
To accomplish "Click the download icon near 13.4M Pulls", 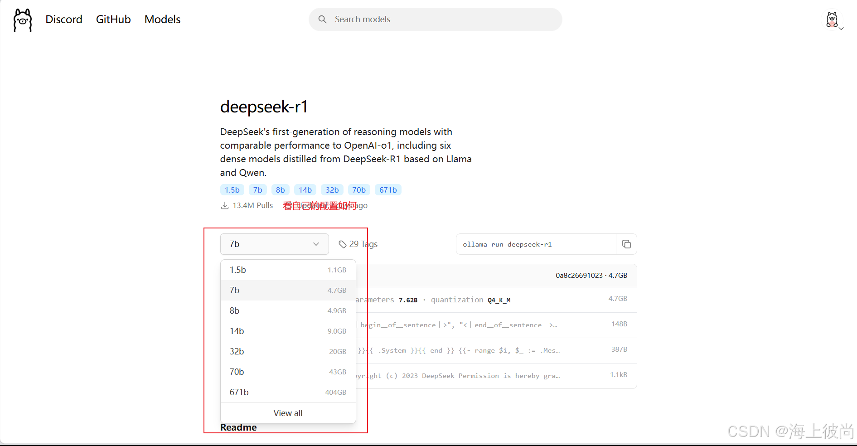I will tap(224, 205).
